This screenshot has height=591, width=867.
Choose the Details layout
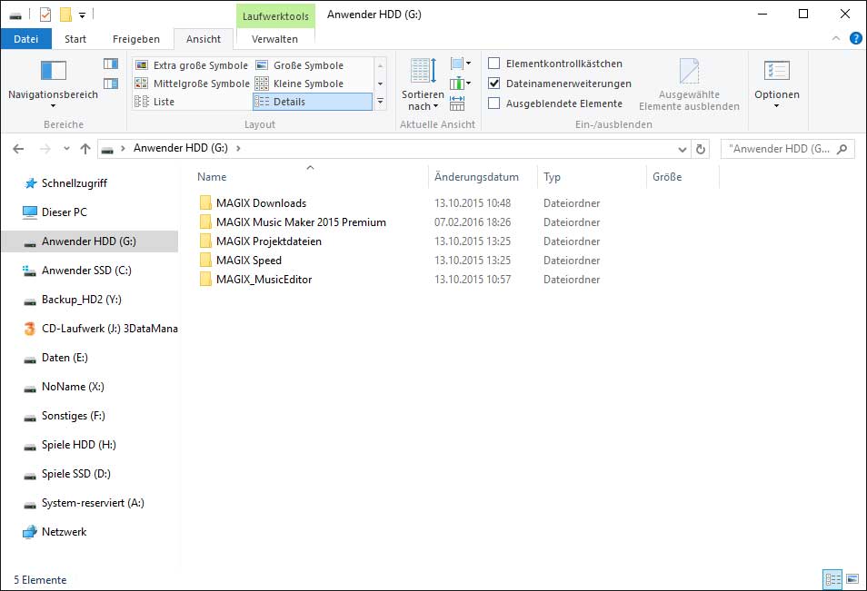(x=312, y=102)
